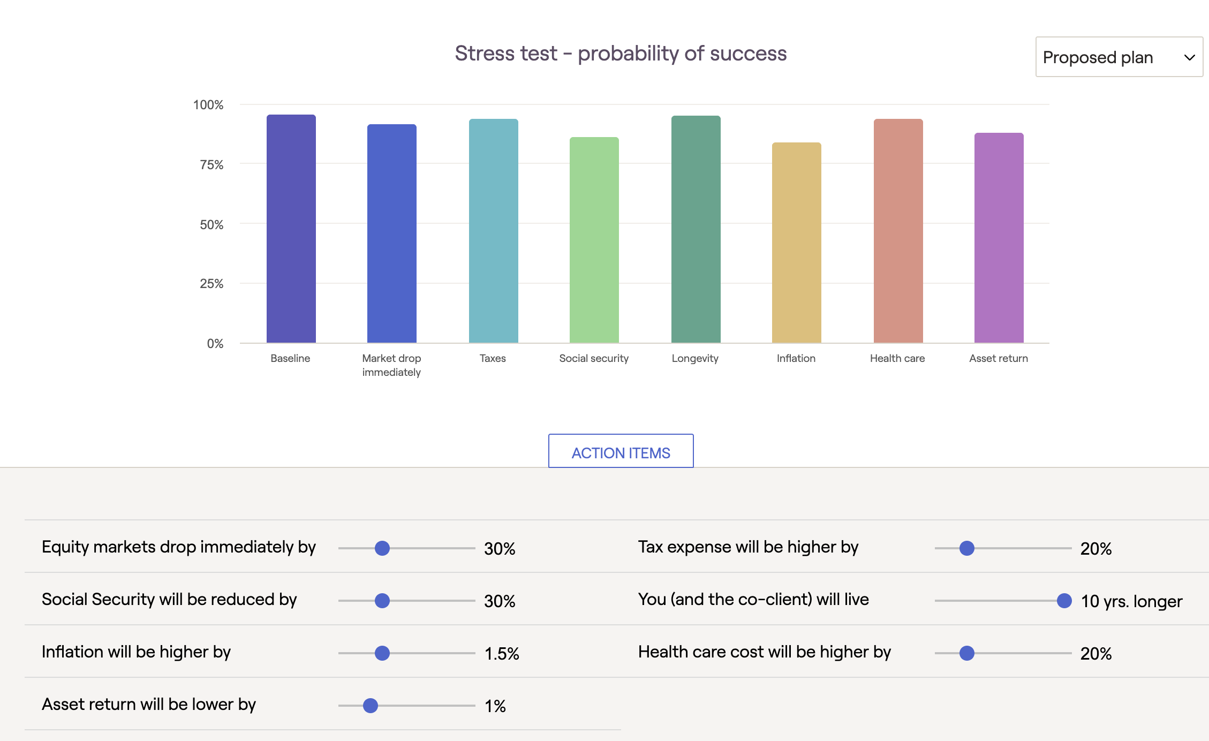Select the Inflation will be higher slider handle

pyautogui.click(x=382, y=653)
